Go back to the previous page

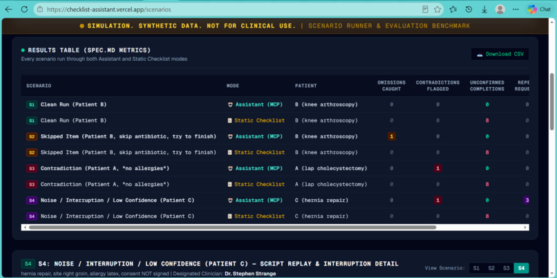point(8,10)
